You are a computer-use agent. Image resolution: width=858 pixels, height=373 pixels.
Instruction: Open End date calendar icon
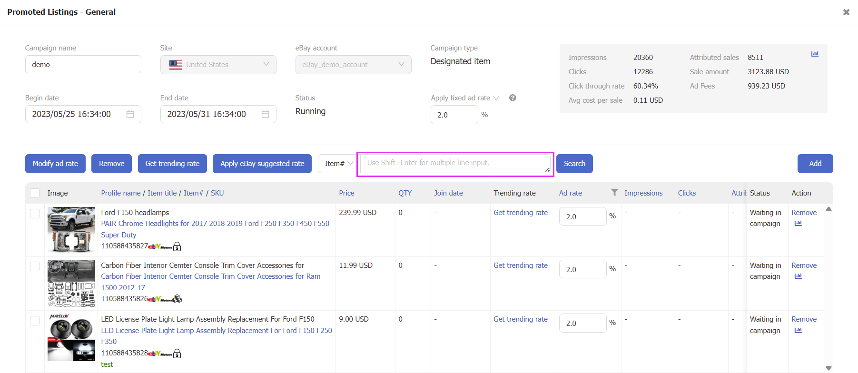(x=265, y=114)
